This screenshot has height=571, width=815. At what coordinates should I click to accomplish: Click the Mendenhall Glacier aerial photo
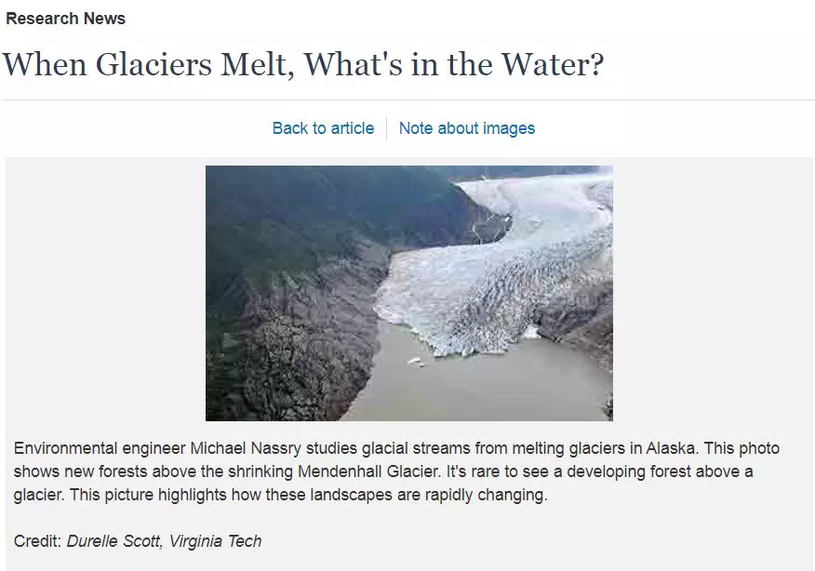(x=409, y=293)
